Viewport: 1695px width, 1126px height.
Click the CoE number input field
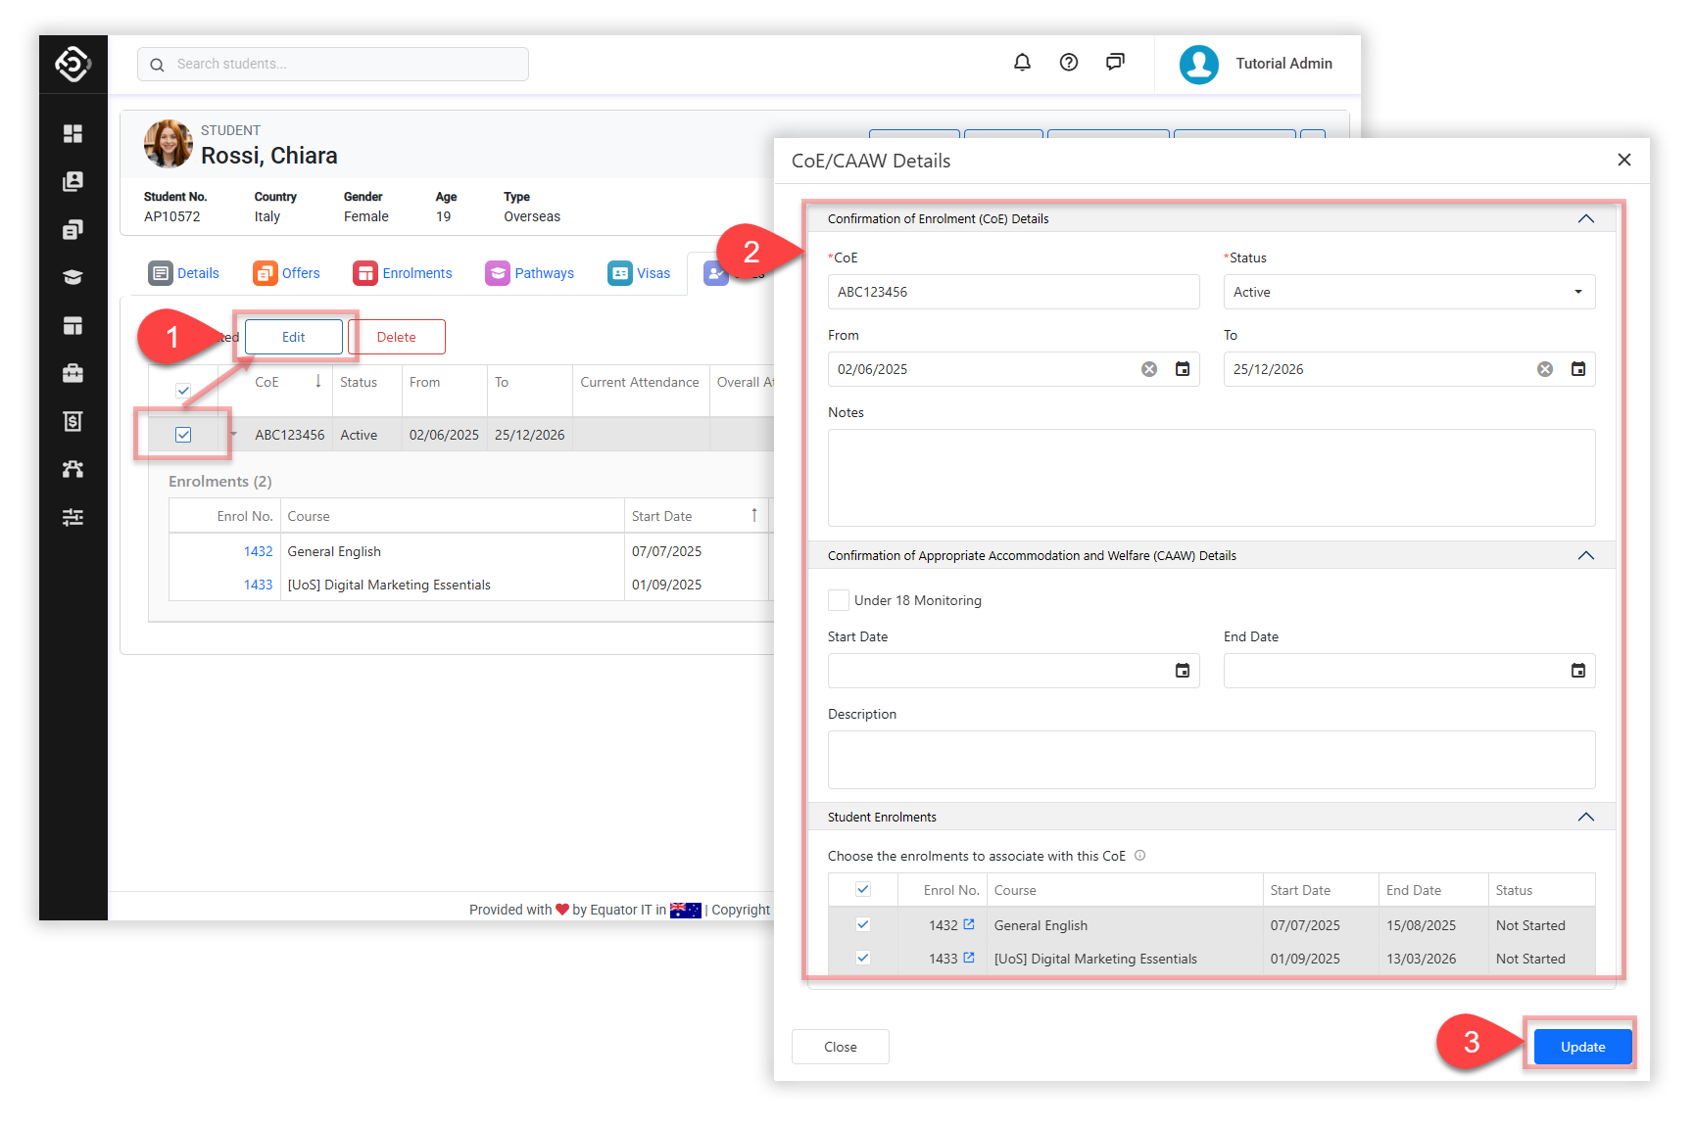point(1014,292)
